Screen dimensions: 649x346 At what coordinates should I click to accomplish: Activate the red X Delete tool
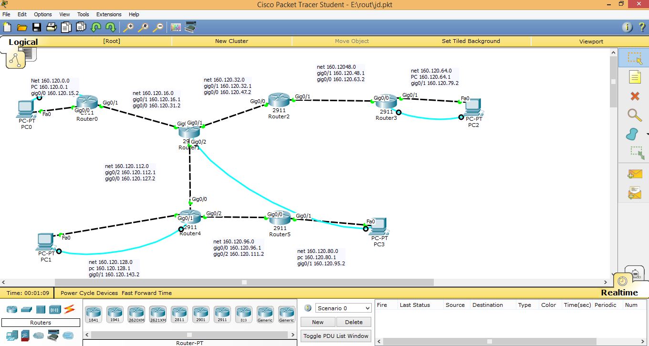point(635,96)
